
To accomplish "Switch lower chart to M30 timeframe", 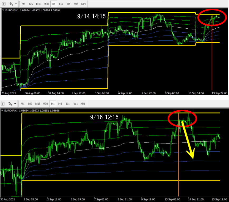I will (x=45, y=104).
